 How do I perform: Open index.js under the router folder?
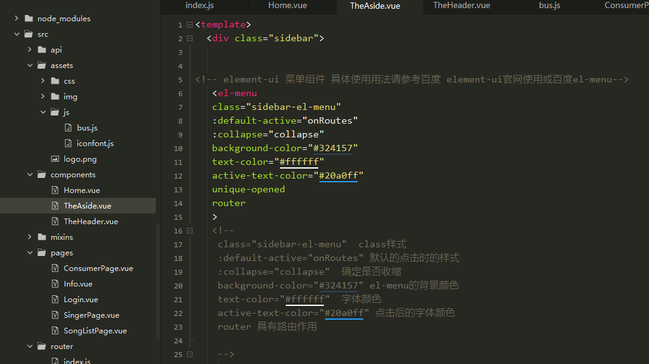77,361
